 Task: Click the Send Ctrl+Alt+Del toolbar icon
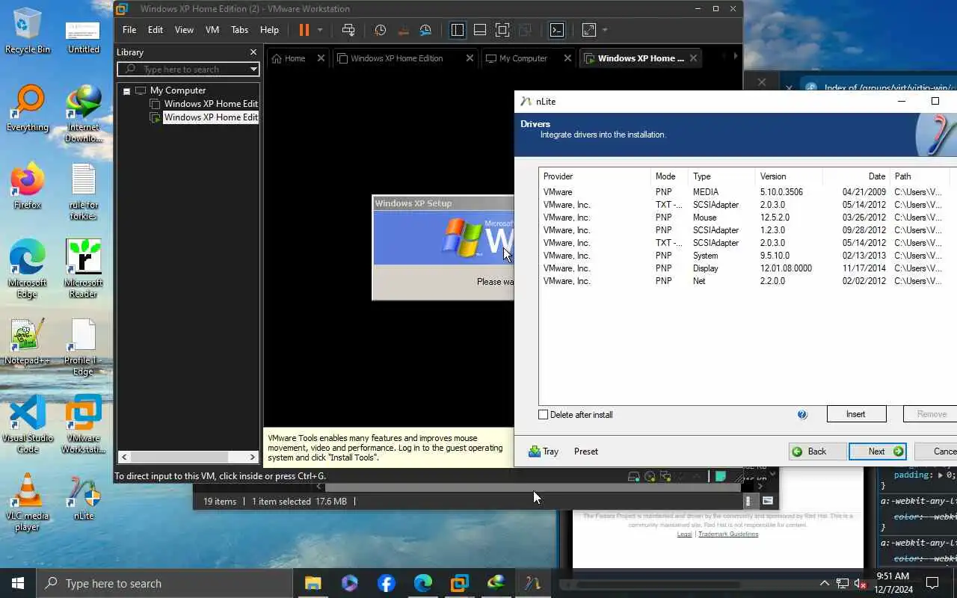pos(348,30)
